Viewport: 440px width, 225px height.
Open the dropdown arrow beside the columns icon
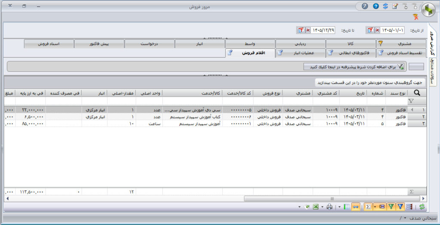pos(339,207)
